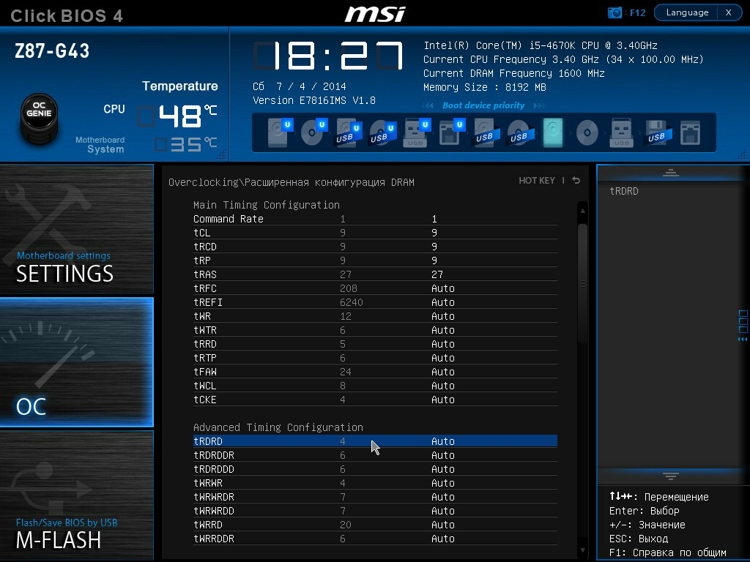Select the legacy CD/DVD boot device icon
The width and height of the screenshot is (750, 562).
coord(587,132)
